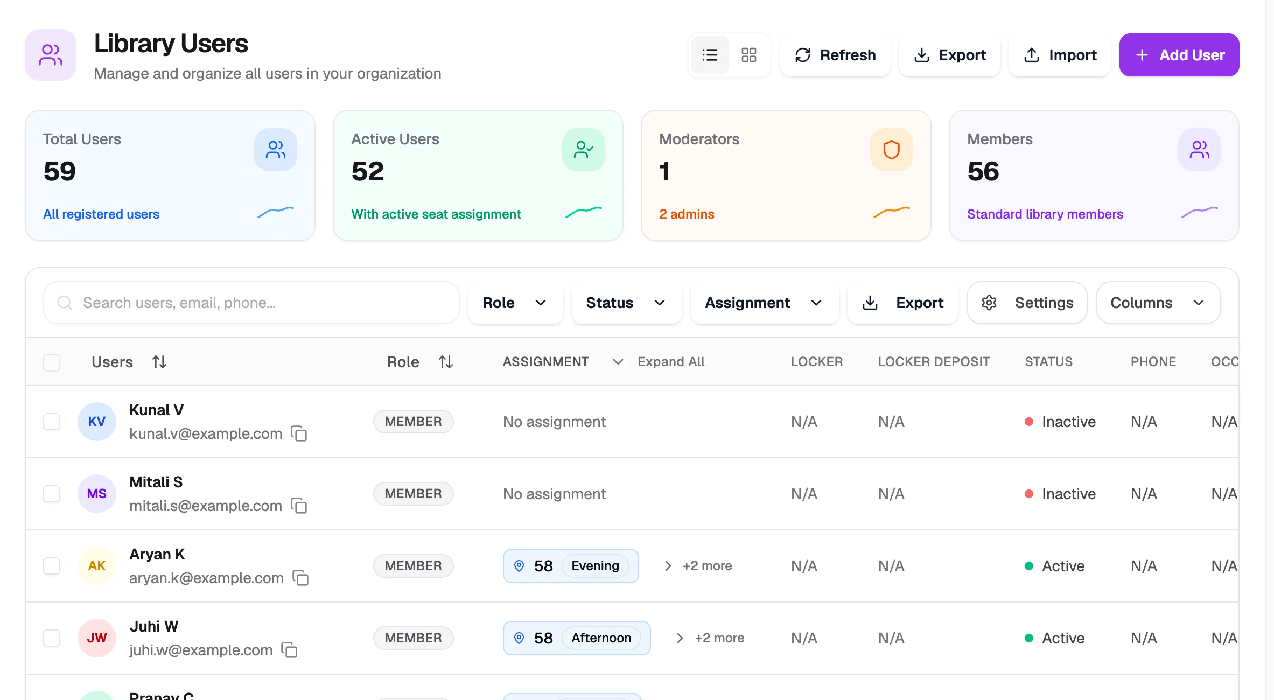
Task: Click Kunal V's Inactive status
Action: pyautogui.click(x=1060, y=422)
